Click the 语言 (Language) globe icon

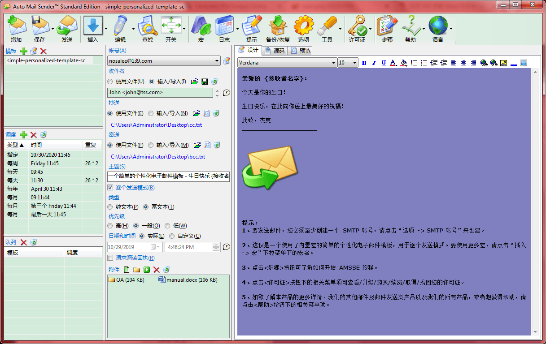click(x=438, y=26)
